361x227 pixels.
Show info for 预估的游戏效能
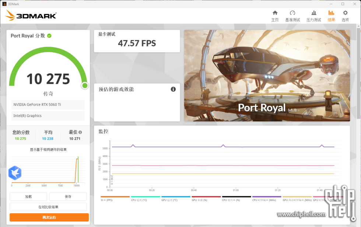click(173, 89)
